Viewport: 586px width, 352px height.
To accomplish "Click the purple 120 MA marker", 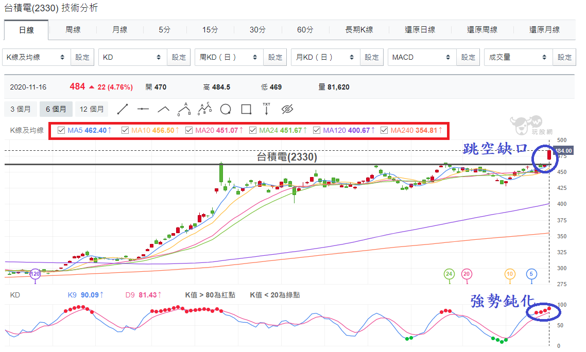I will coord(35,274).
